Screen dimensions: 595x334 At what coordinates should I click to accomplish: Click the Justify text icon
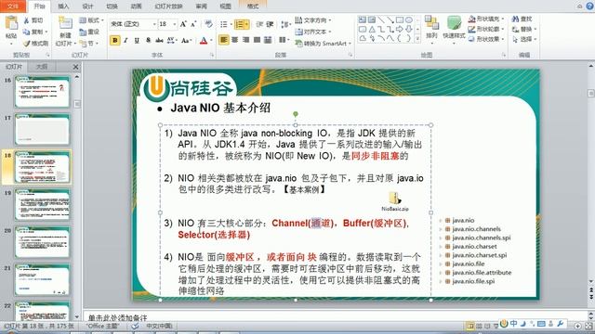pos(257,40)
